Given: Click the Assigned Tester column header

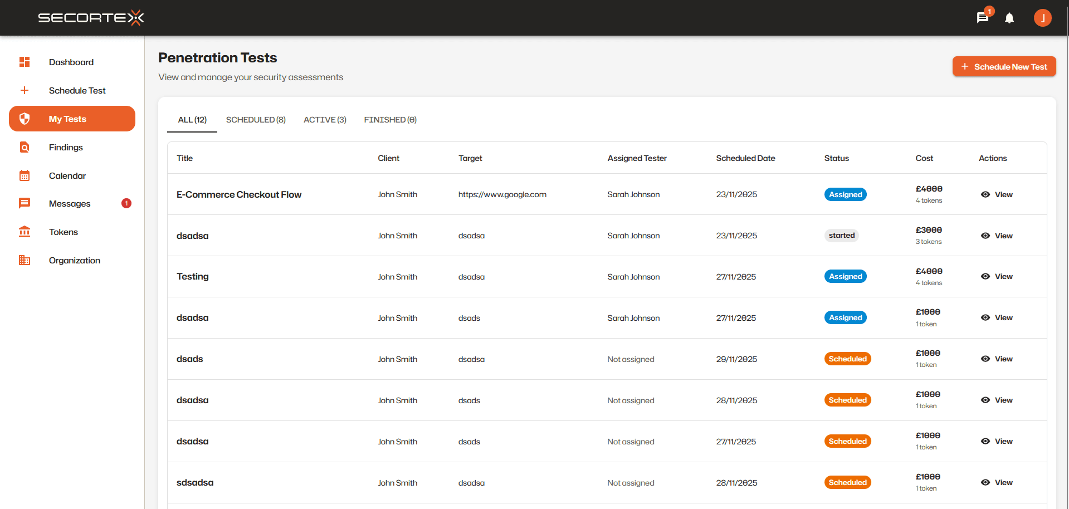Looking at the screenshot, I should (x=637, y=158).
